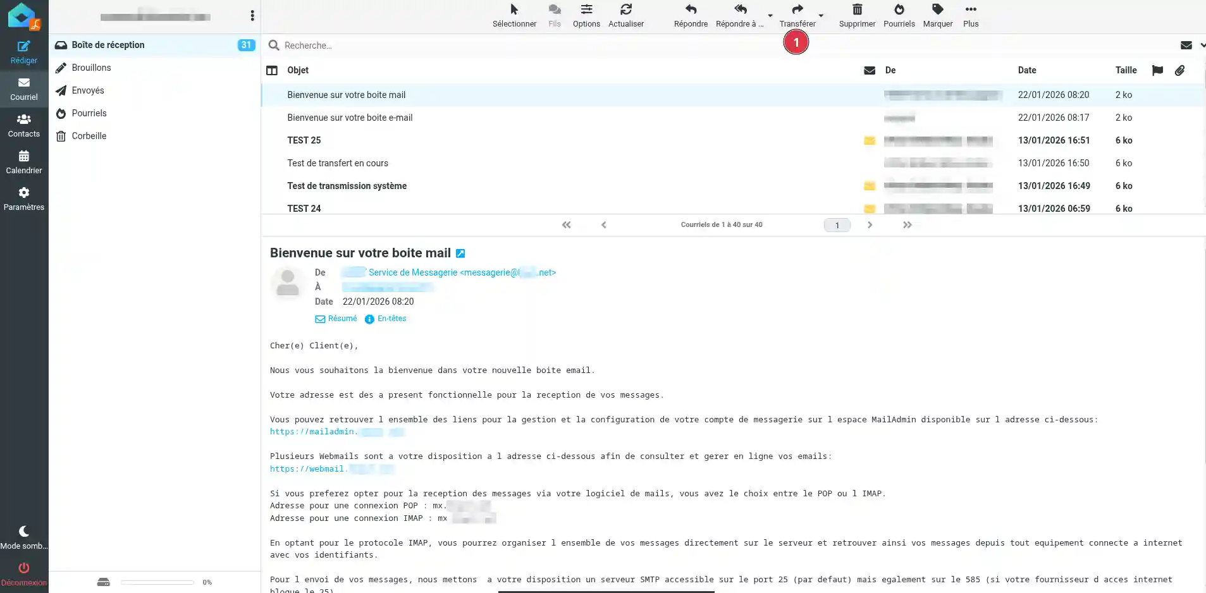Click Actualiser to refresh mail
The image size is (1206, 593).
626,16
